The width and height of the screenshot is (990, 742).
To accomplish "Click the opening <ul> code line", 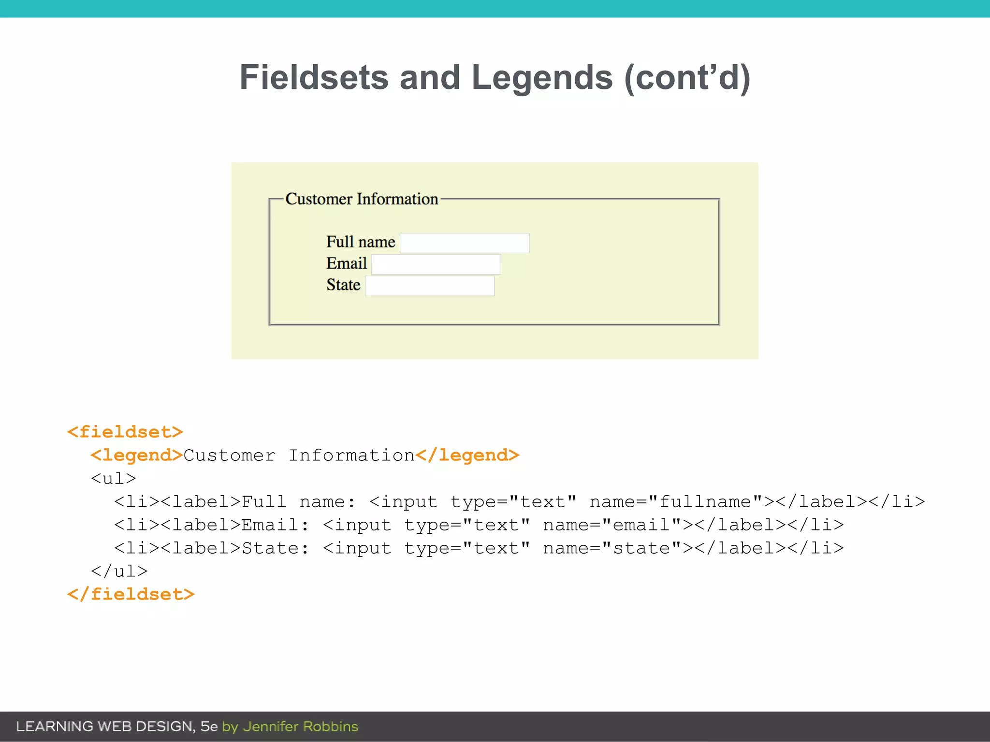I will 114,478.
